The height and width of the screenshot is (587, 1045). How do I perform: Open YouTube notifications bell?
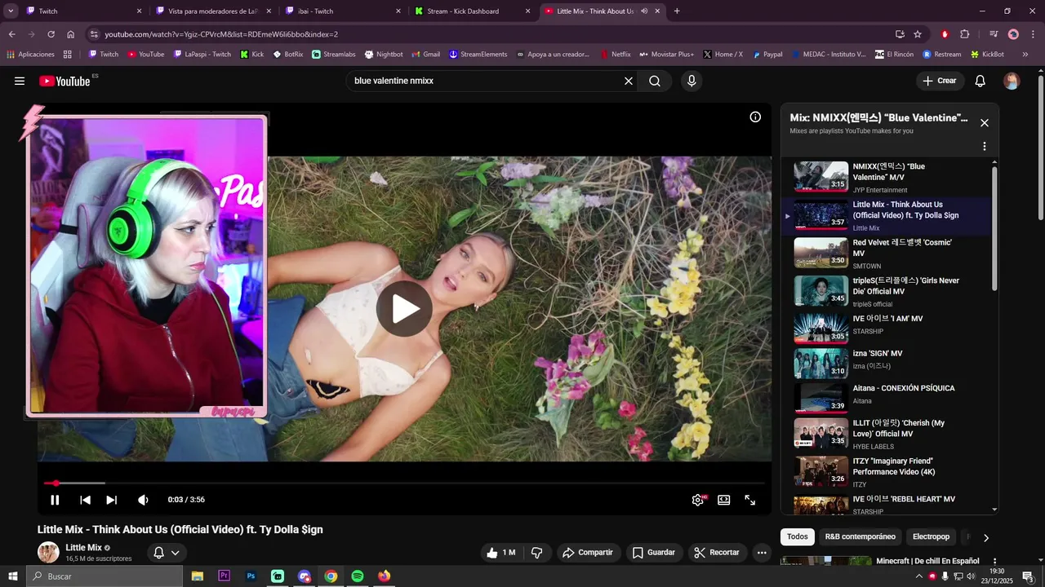click(x=981, y=81)
